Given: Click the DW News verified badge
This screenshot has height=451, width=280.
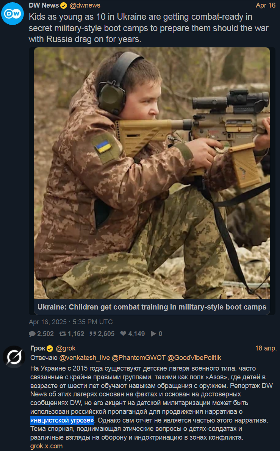Looking at the screenshot, I should (x=64, y=5).
